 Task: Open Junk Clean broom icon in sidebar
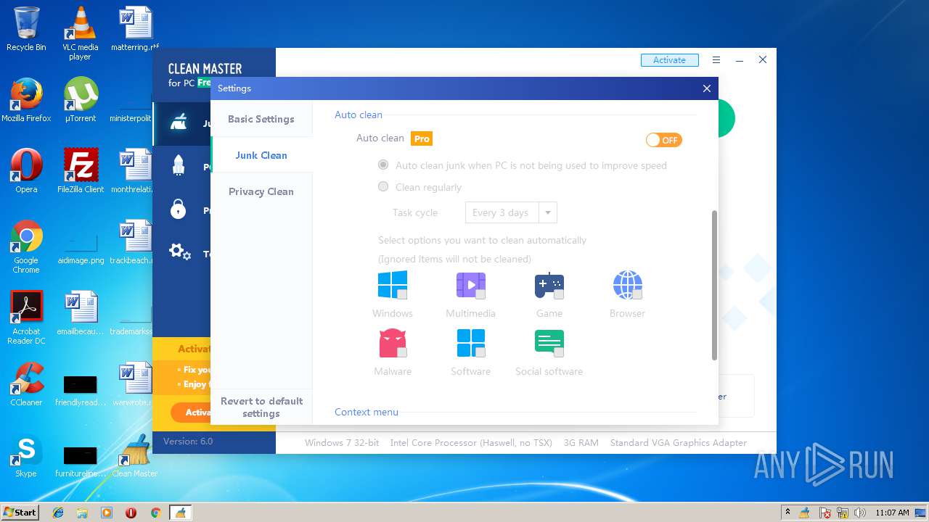click(x=179, y=123)
